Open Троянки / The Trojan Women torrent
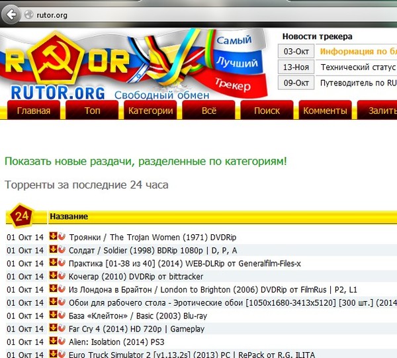The height and width of the screenshot is (358, 397). click(x=152, y=237)
